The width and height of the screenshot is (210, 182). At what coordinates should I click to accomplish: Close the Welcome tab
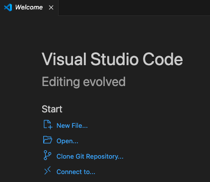pos(51,7)
